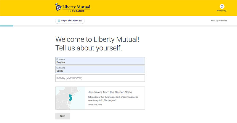This screenshot has width=237, height=123.
Task: Click 'Hey drivers from the Garden State' heading
Action: click(110, 92)
